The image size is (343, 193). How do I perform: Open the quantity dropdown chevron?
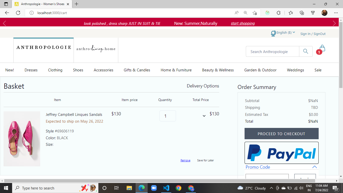(204, 116)
